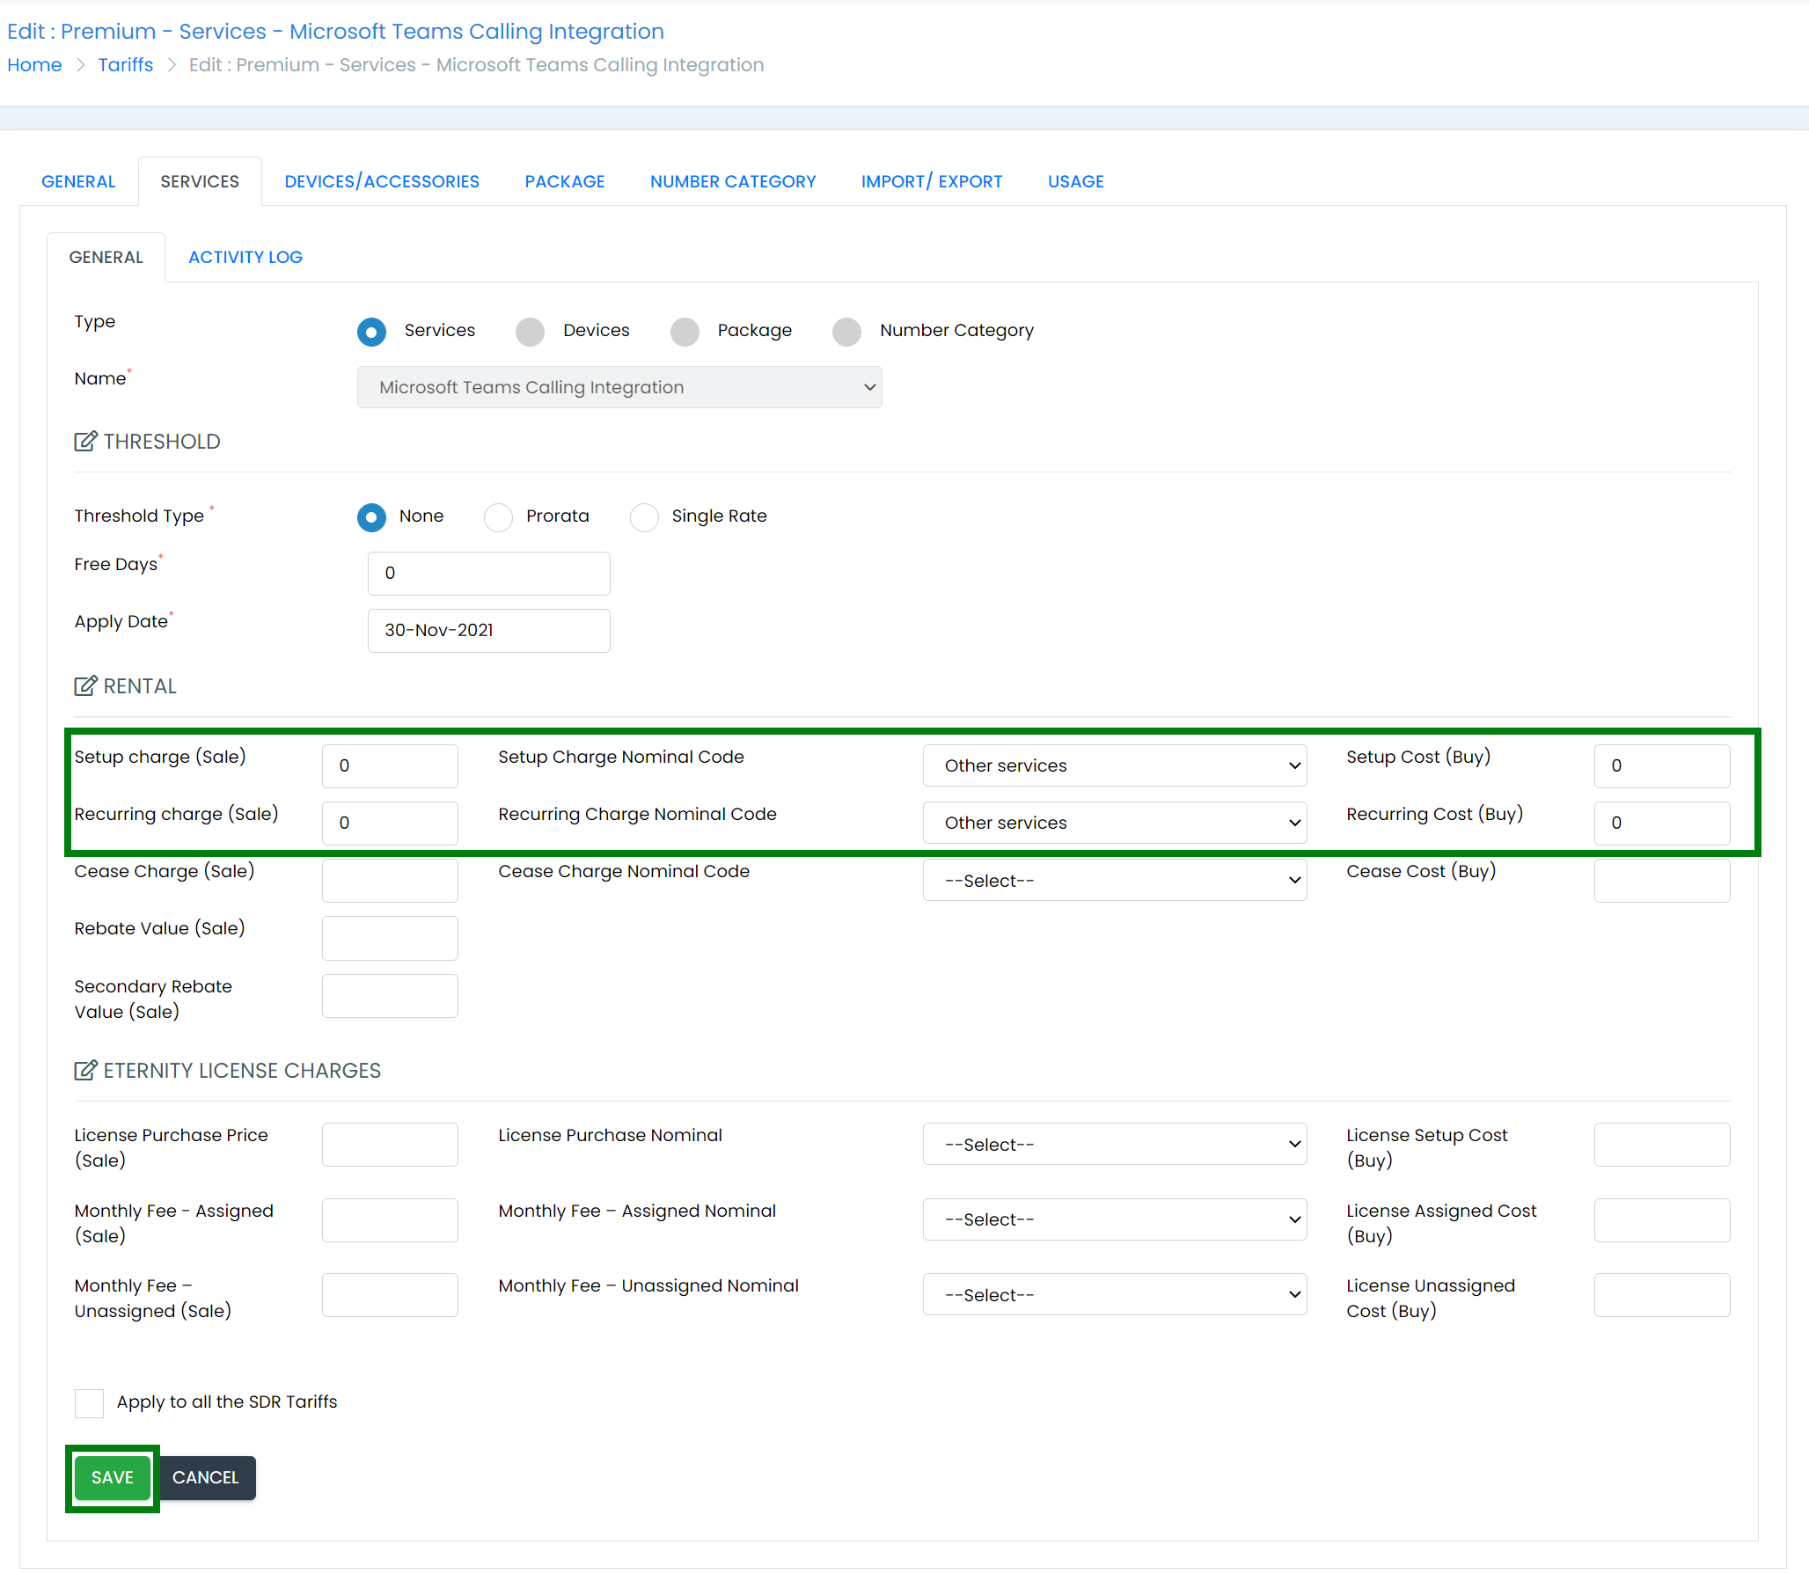This screenshot has height=1574, width=1809.
Task: Click the Setup charge (Sale) field
Action: pyautogui.click(x=390, y=766)
